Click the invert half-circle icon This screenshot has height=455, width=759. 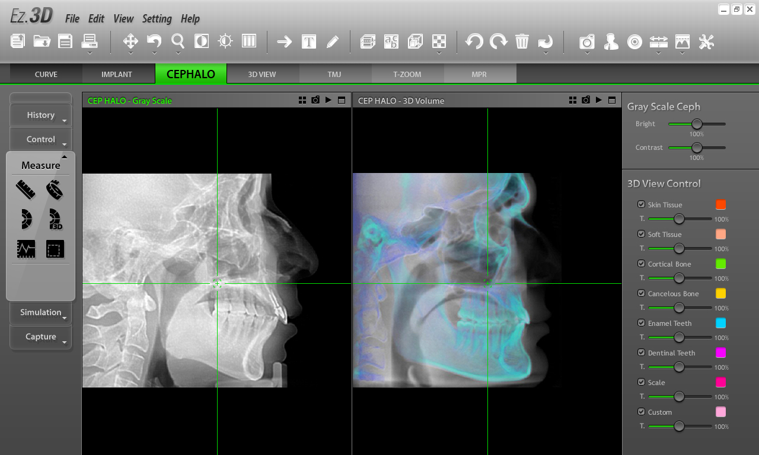click(202, 41)
